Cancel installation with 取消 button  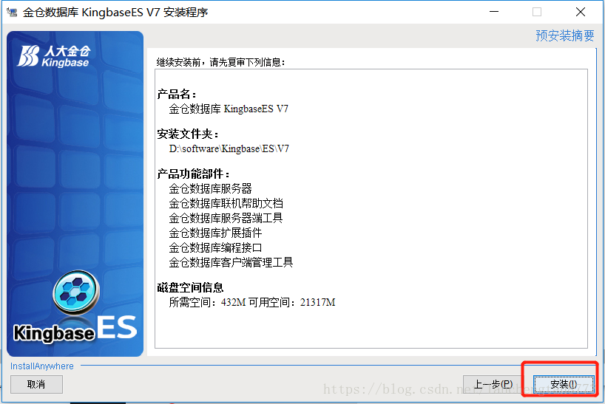click(x=36, y=384)
